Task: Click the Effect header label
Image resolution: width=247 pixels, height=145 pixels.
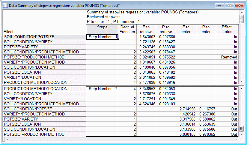Action: pos(8,32)
